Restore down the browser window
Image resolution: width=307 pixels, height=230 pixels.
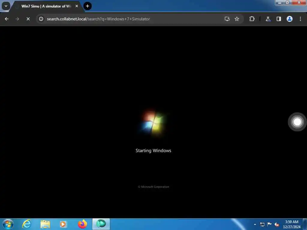point(288,2)
